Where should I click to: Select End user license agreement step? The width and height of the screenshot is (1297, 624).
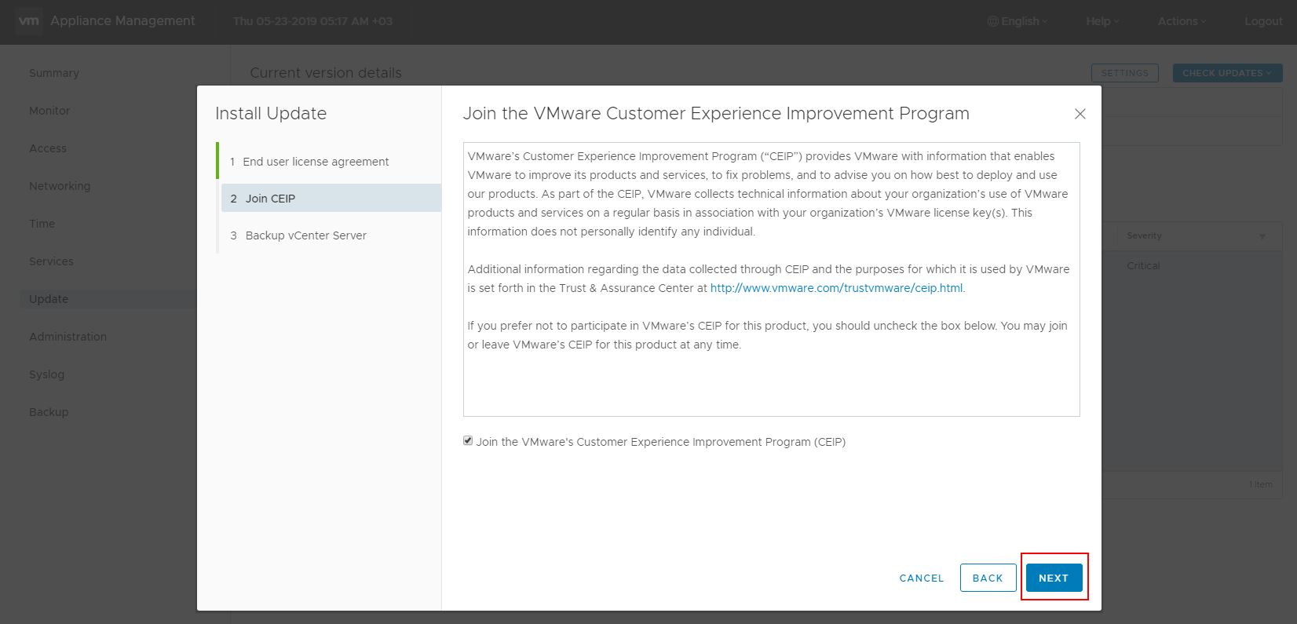pos(316,162)
